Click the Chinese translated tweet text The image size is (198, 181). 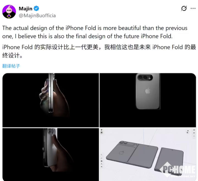click(99, 51)
